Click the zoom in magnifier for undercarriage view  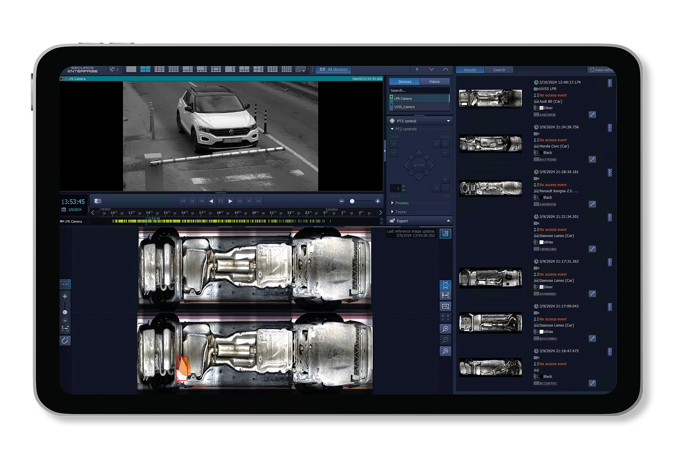(445, 329)
